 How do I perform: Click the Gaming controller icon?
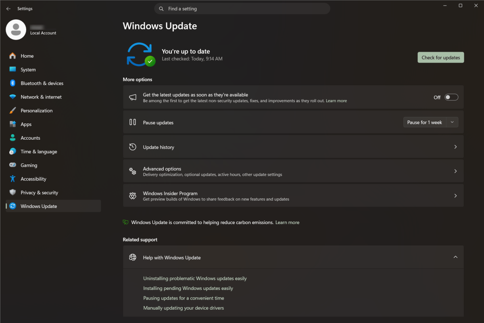pyautogui.click(x=13, y=165)
